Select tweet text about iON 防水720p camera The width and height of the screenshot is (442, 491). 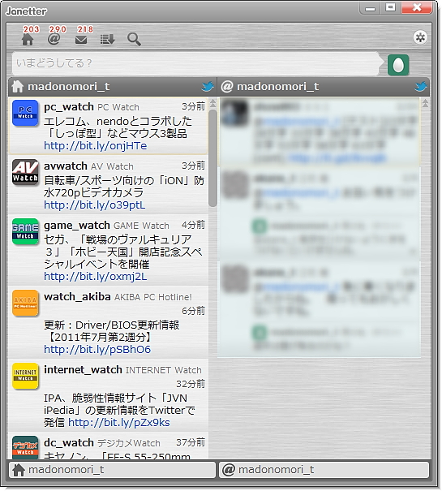pos(123,187)
